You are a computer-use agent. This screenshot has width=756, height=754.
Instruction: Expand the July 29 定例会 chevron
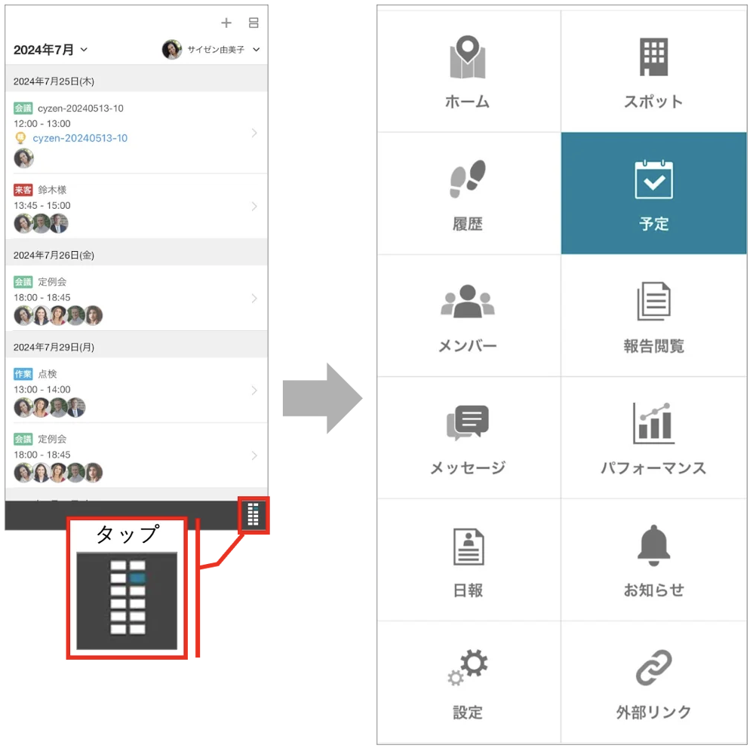tap(254, 455)
